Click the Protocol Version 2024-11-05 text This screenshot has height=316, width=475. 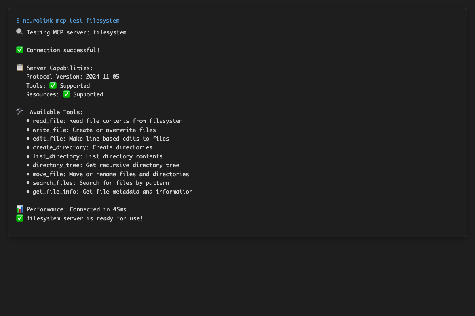72,77
